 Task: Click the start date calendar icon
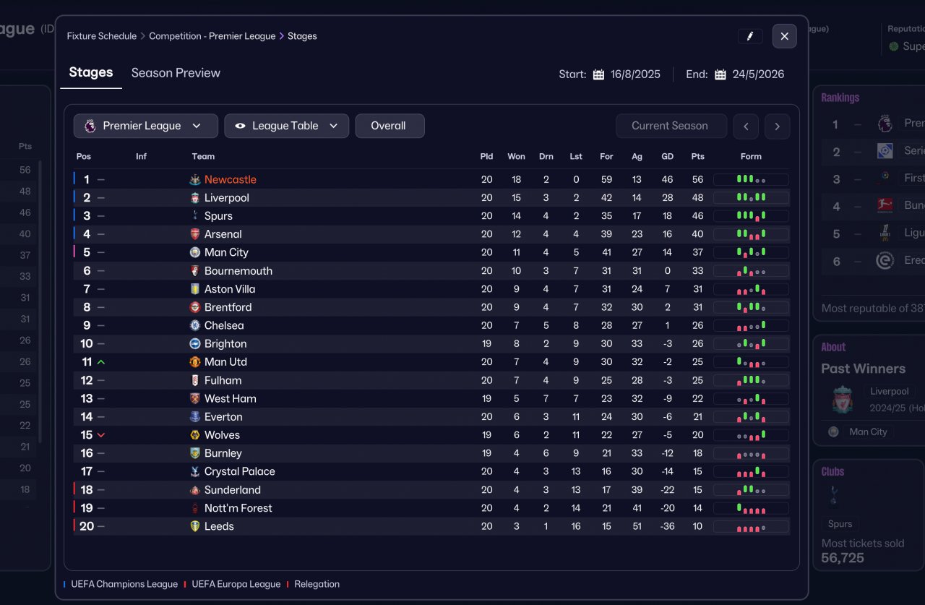(598, 74)
